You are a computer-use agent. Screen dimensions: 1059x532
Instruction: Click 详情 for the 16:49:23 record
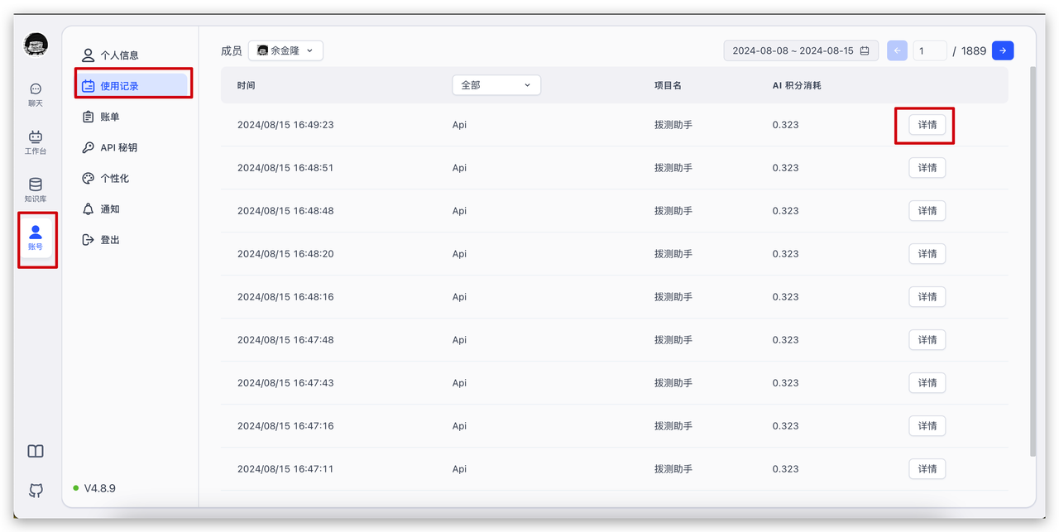pos(927,125)
